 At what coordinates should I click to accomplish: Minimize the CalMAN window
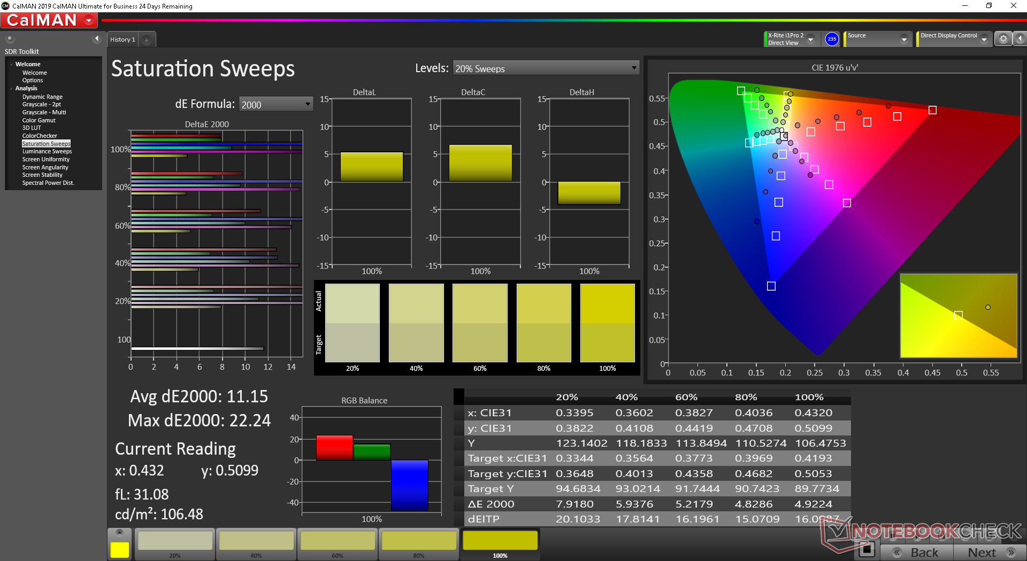pos(965,6)
